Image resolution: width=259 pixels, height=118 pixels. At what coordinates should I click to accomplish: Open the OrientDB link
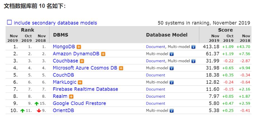point(63,110)
